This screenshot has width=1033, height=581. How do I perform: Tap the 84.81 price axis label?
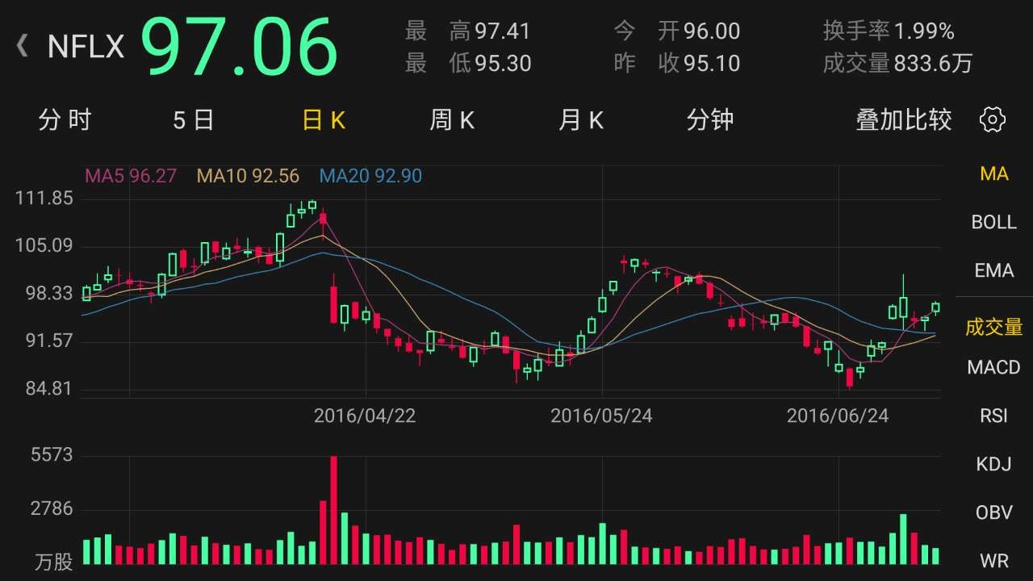tap(48, 389)
